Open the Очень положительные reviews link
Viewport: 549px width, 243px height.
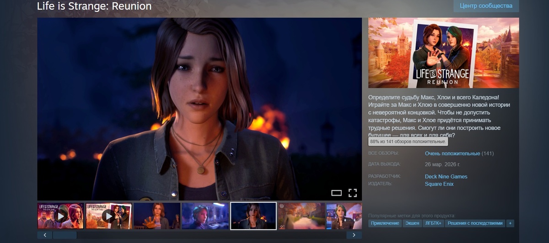tap(452, 153)
